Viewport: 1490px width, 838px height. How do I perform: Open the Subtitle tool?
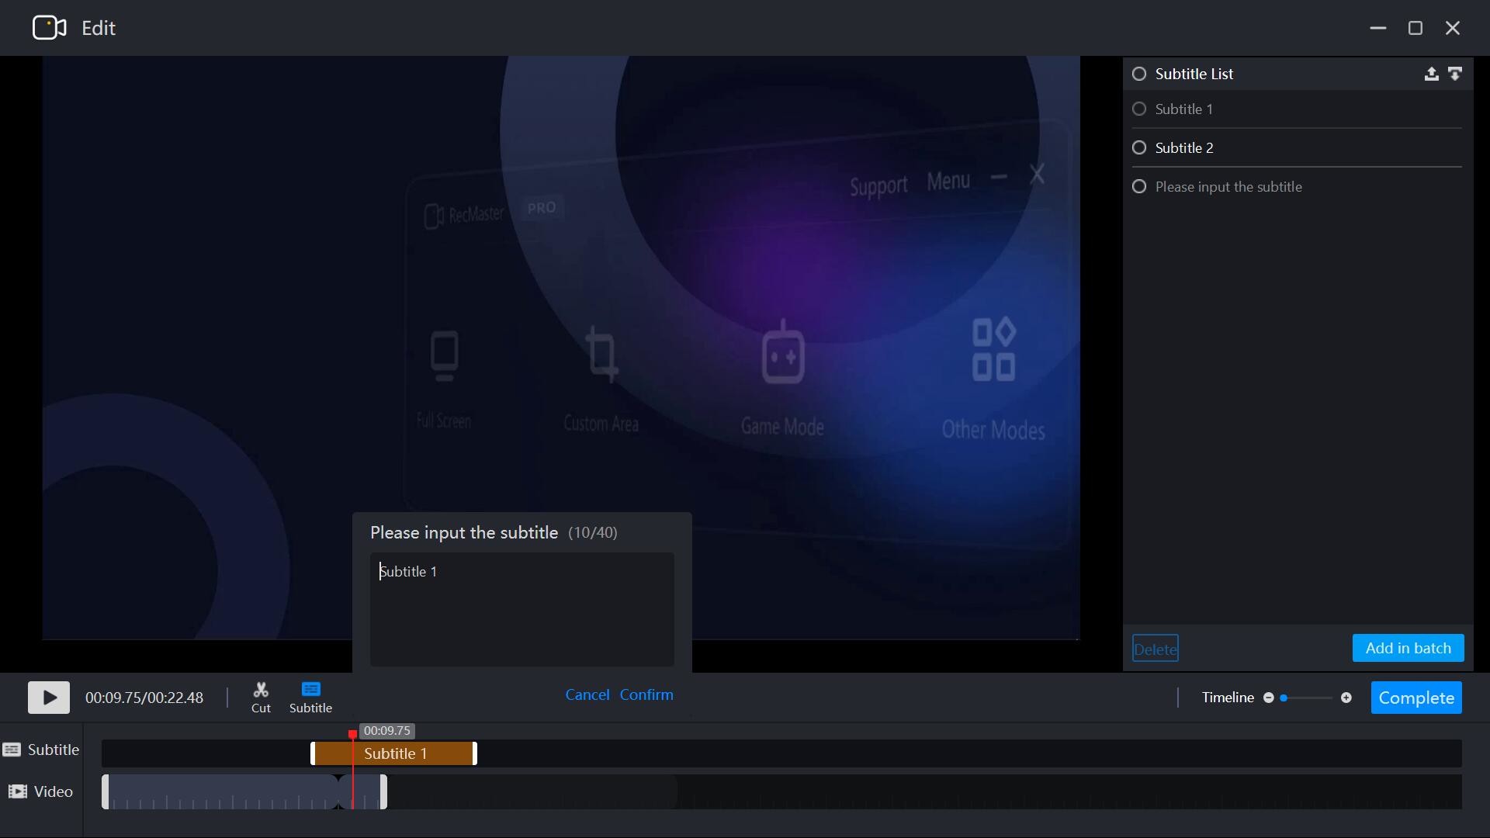pos(310,697)
